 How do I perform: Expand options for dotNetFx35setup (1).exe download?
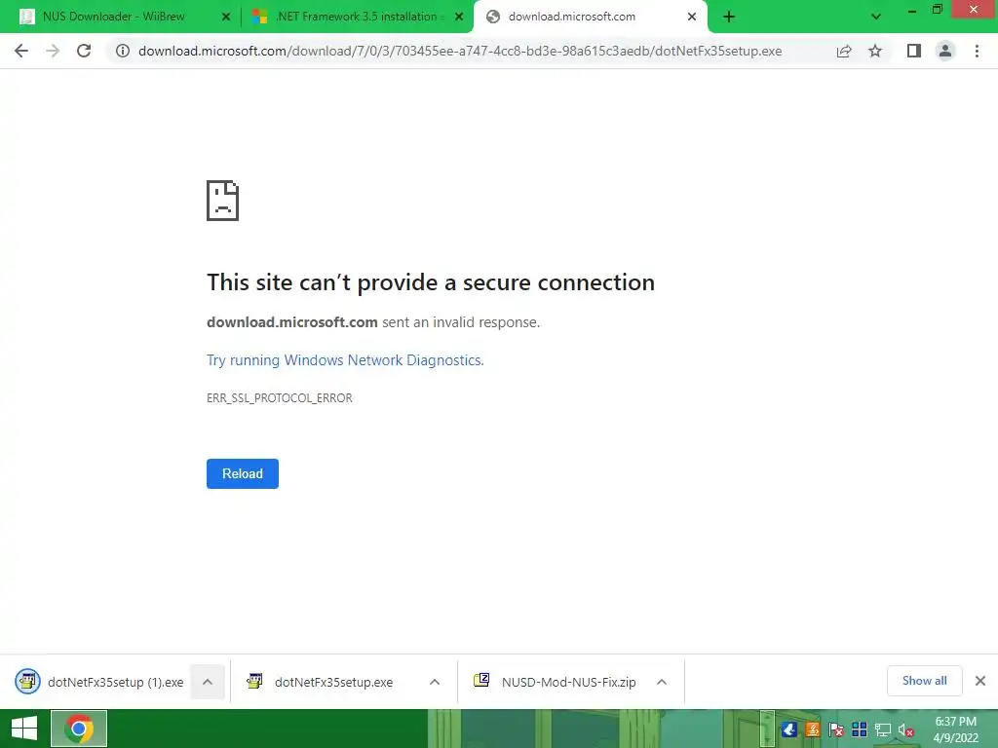[x=208, y=682]
